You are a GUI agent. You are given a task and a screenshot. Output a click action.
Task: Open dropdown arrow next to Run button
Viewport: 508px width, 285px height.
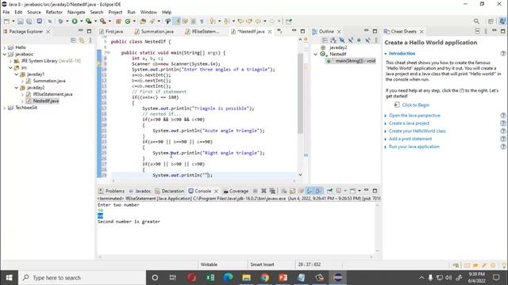(x=81, y=21)
